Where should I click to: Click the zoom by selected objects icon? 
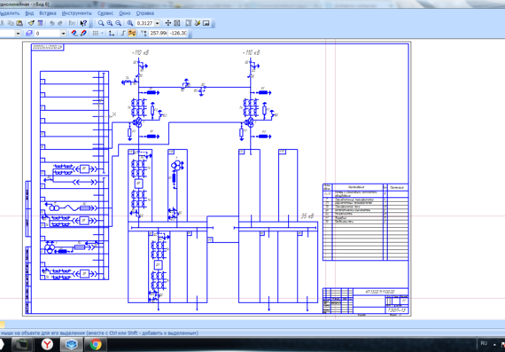pyautogui.click(x=129, y=23)
